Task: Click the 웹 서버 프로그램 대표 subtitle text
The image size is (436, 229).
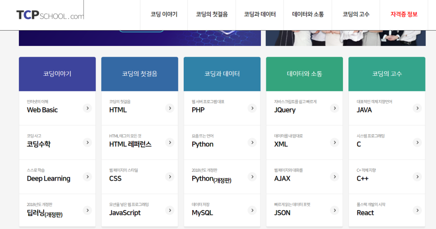Action: click(208, 101)
